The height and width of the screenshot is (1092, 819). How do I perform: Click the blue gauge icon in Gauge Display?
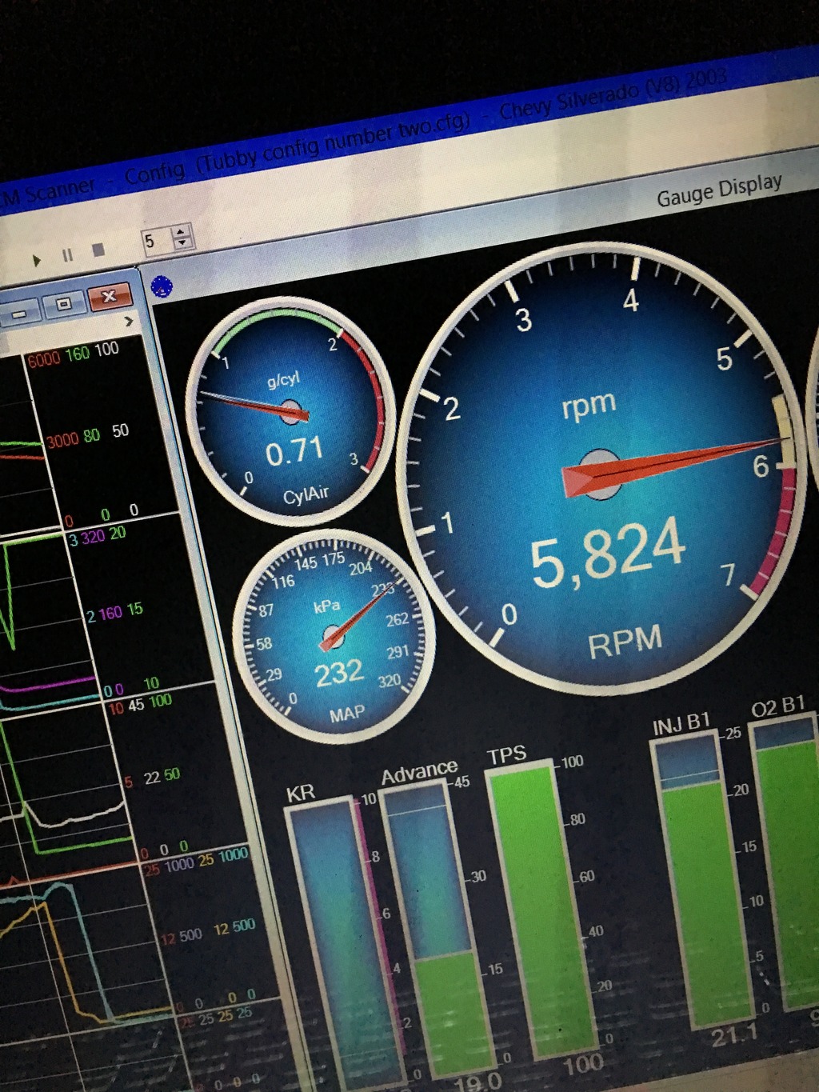coord(162,286)
